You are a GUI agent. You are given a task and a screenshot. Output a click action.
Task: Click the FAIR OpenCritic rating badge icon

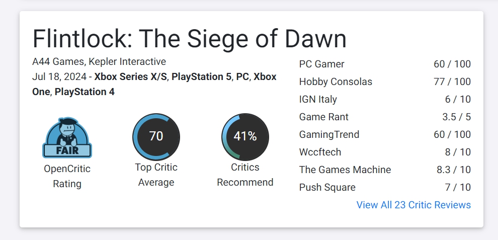tap(67, 138)
